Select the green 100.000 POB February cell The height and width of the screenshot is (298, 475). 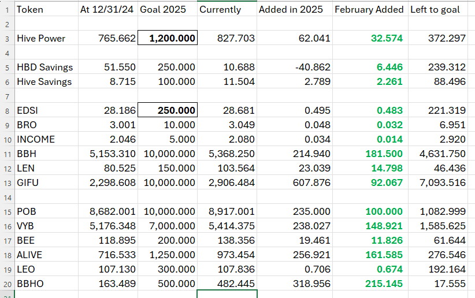370,211
